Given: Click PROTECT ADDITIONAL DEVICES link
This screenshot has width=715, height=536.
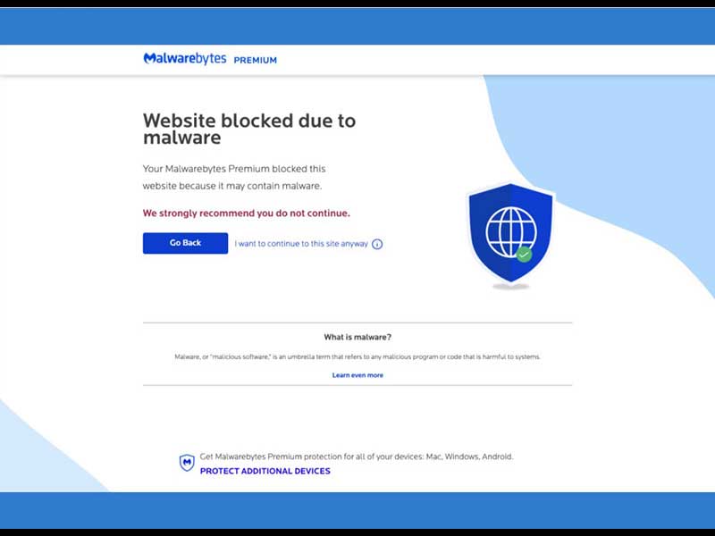Looking at the screenshot, I should [265, 471].
